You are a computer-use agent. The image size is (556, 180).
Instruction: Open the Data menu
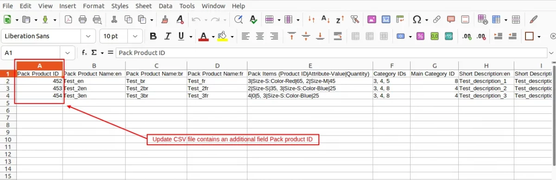point(165,6)
